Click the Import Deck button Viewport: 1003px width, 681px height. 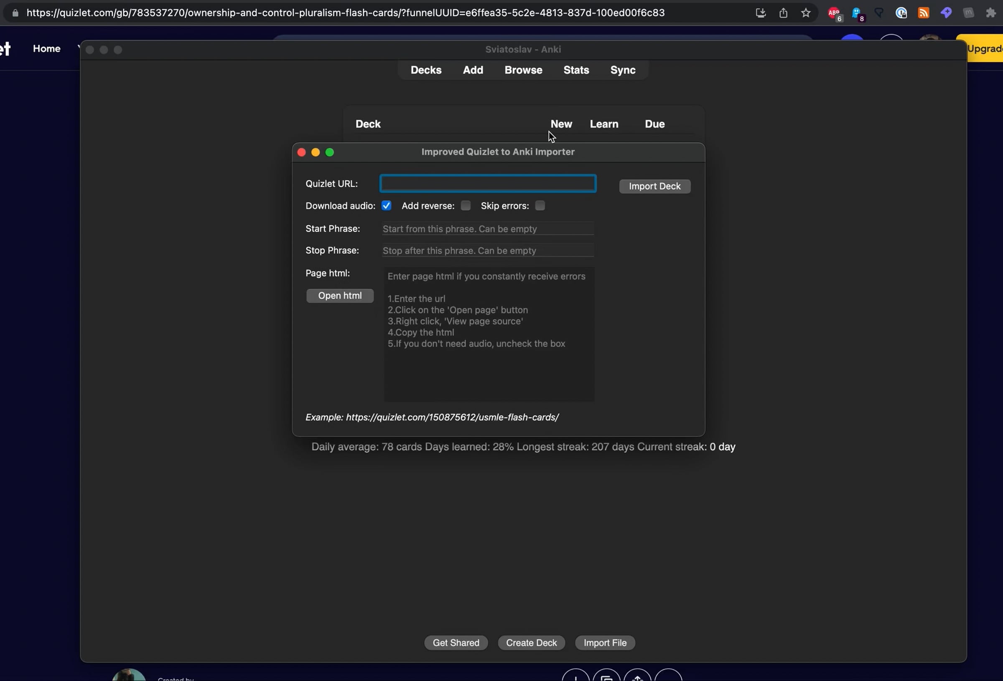tap(655, 186)
